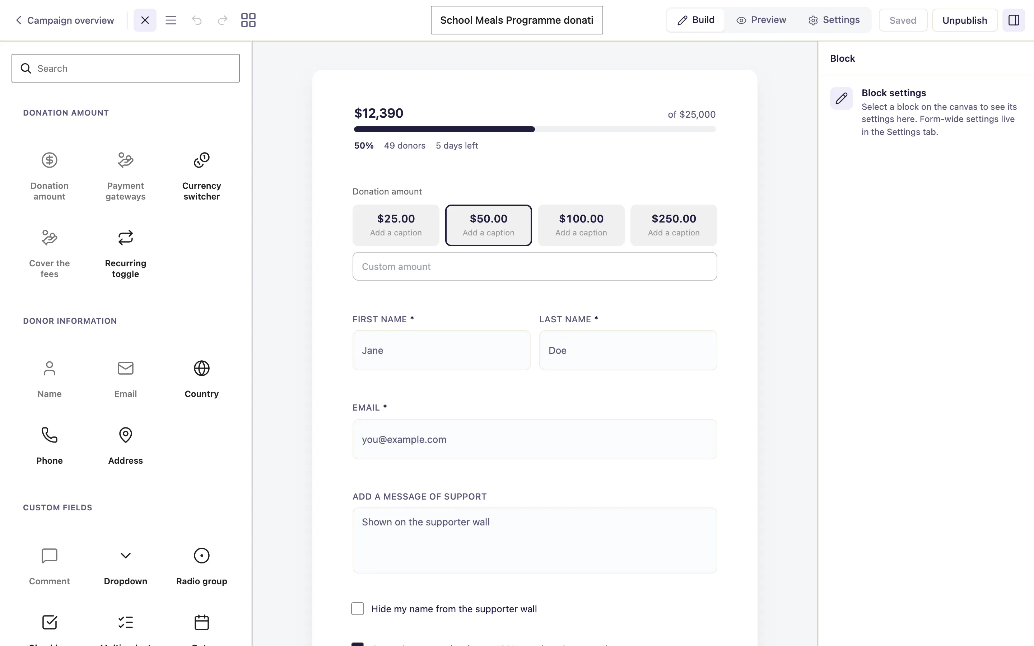Switch to the Build tab

(696, 20)
